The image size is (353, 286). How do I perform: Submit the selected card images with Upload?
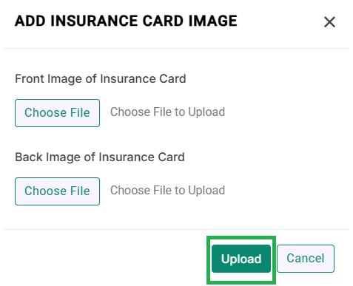[241, 259]
